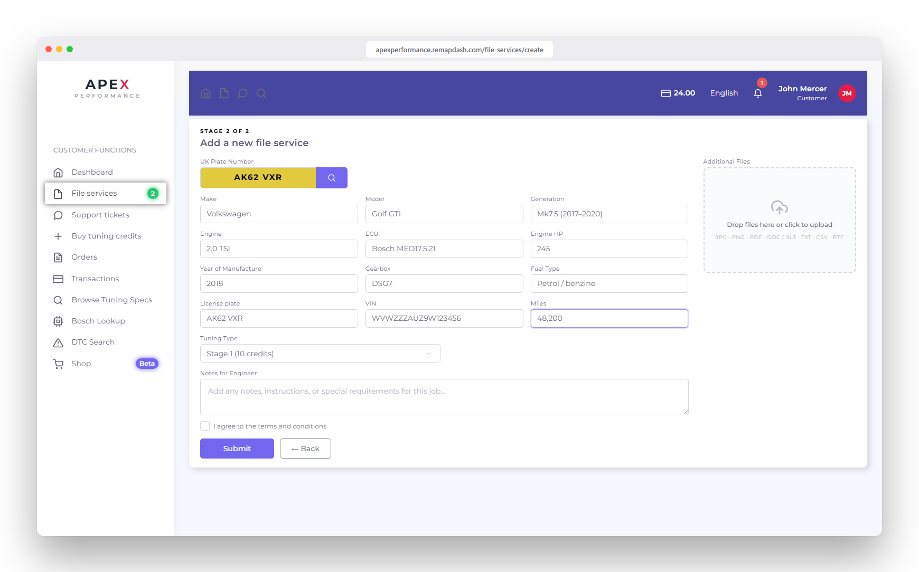Click the Bosch Lookup chip icon
Viewport: 919px width, 572px height.
[x=58, y=321]
